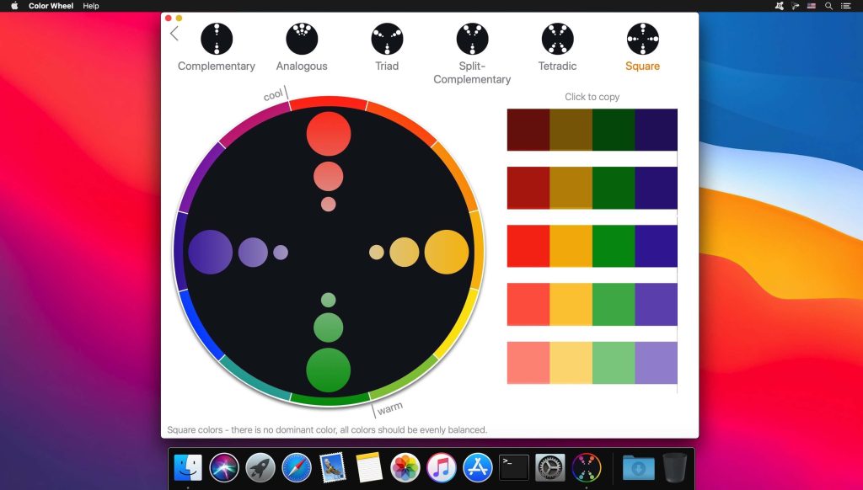Screen dimensions: 863x490
Task: Click the Complementary label
Action: point(217,66)
